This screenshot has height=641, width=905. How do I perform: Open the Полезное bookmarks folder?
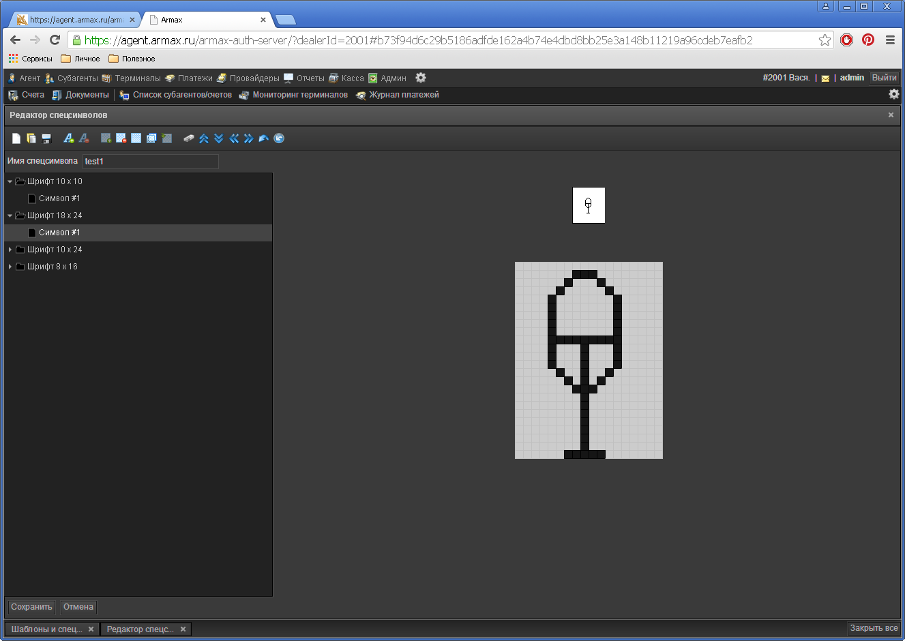click(x=132, y=59)
